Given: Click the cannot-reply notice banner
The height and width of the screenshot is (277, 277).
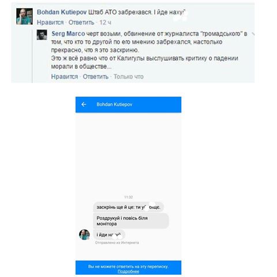Looking at the screenshot, I should pos(128,268).
